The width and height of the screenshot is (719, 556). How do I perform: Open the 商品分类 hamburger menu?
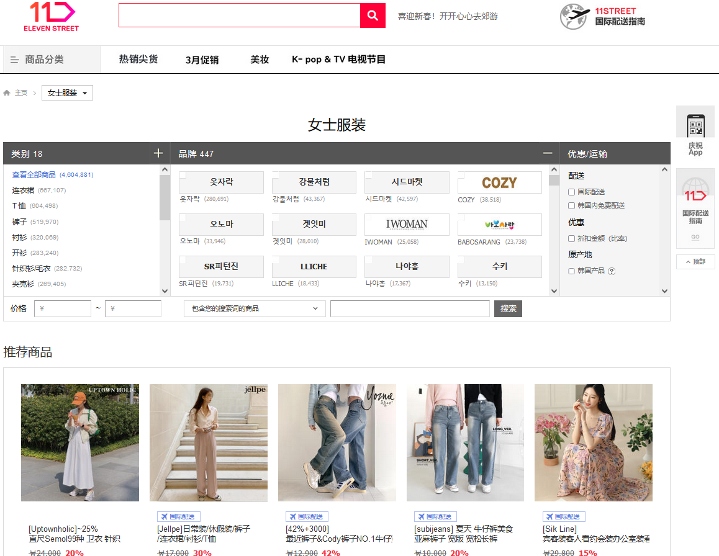(x=14, y=60)
